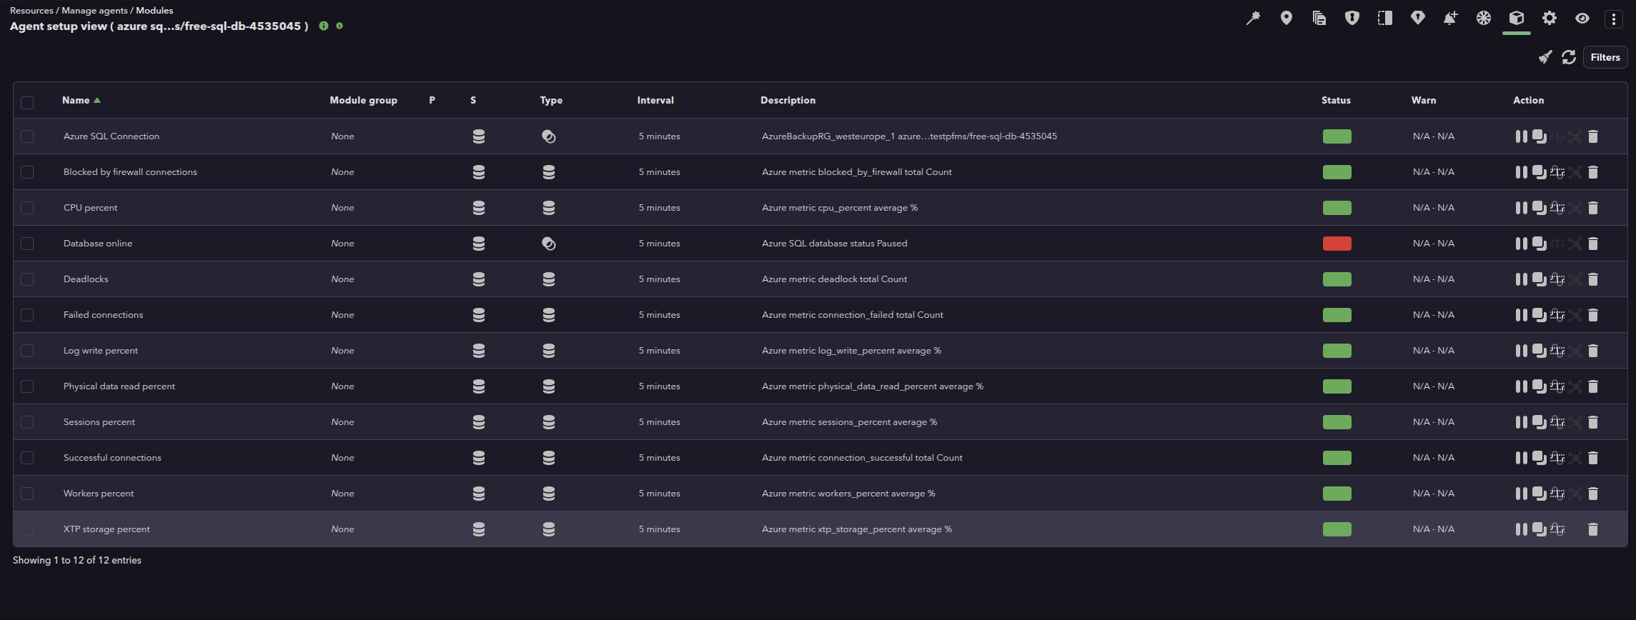Open the GIS map pin icon

(x=1287, y=19)
